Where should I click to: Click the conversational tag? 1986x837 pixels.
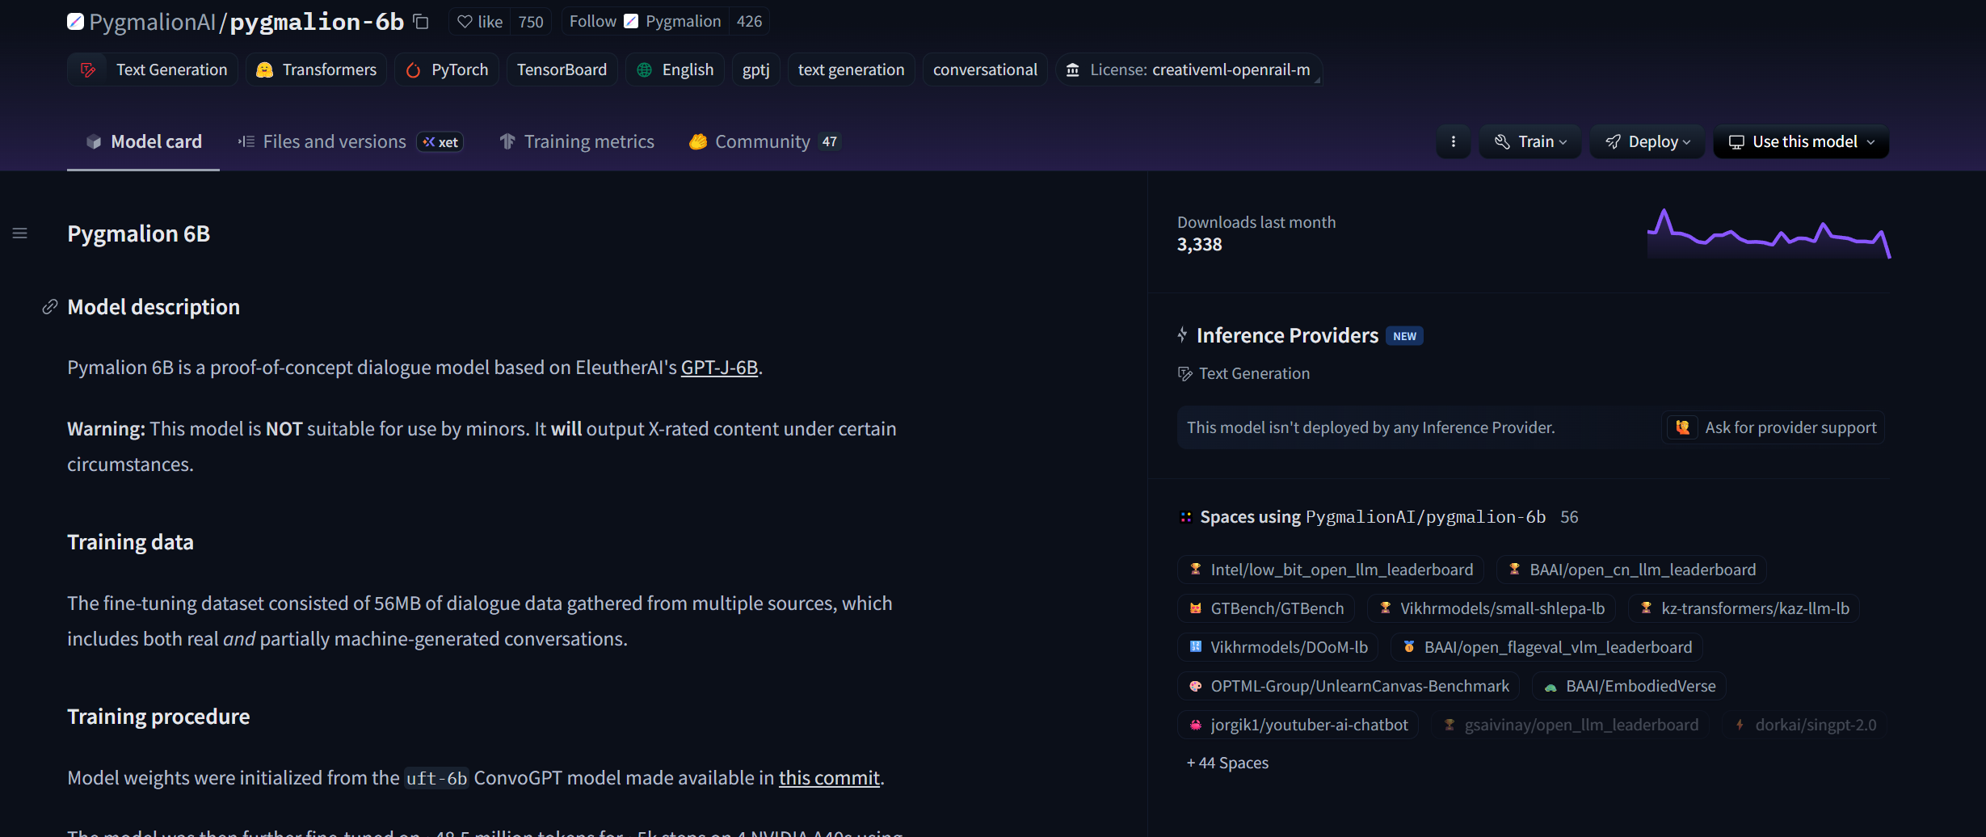[985, 69]
